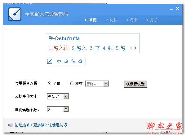Minimize the setup wizard window
The image size is (186, 136).
click(171, 9)
